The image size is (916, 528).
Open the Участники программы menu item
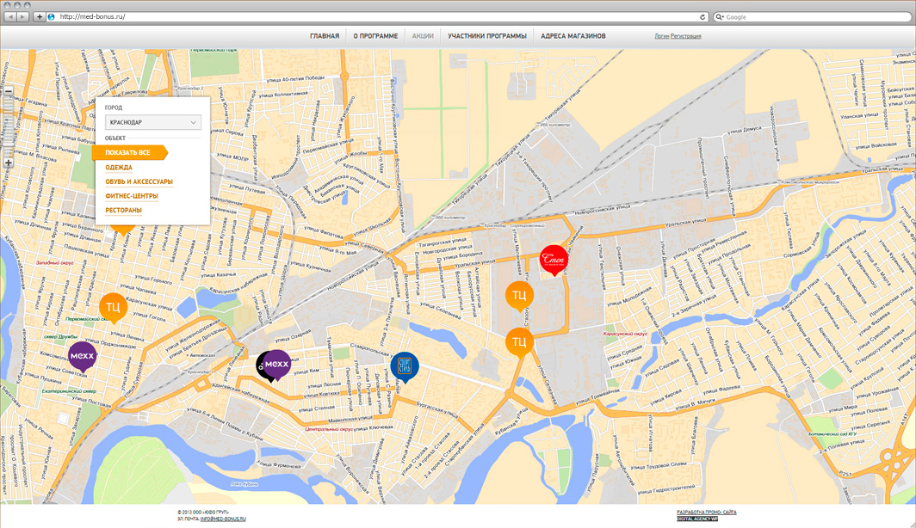(487, 36)
